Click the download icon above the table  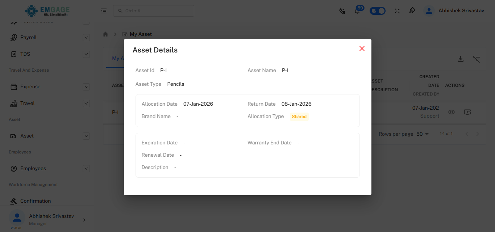click(460, 59)
